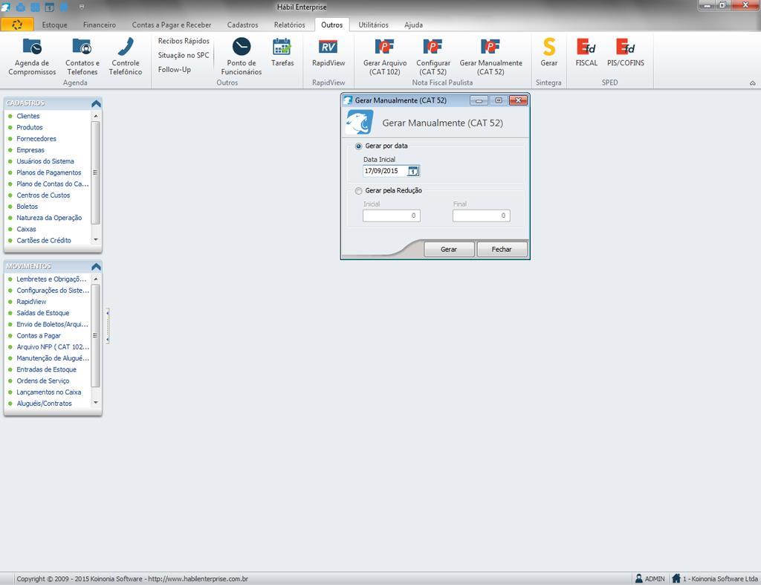Open the Cadastros ribbon tab

tap(243, 25)
